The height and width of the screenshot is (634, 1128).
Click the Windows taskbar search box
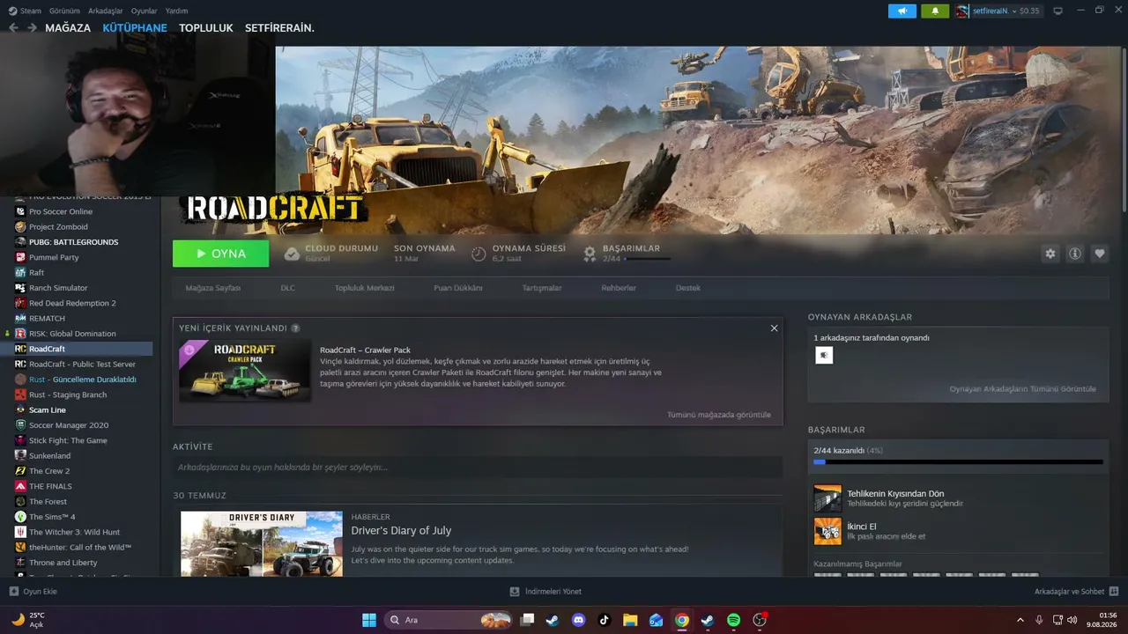[449, 620]
